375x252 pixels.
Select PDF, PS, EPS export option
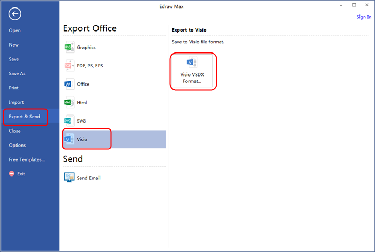pyautogui.click(x=90, y=66)
